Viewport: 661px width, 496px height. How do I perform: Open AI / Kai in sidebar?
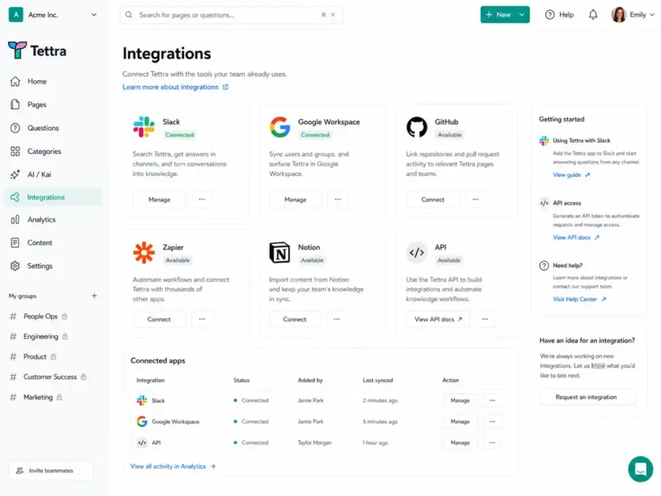coord(53,174)
